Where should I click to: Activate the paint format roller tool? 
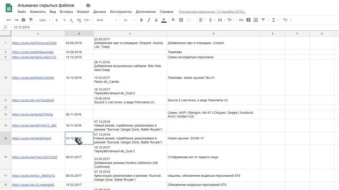tap(31, 20)
